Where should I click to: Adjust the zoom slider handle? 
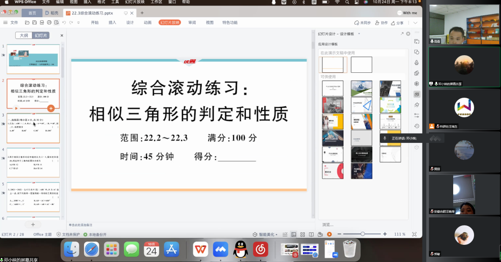[x=363, y=234]
